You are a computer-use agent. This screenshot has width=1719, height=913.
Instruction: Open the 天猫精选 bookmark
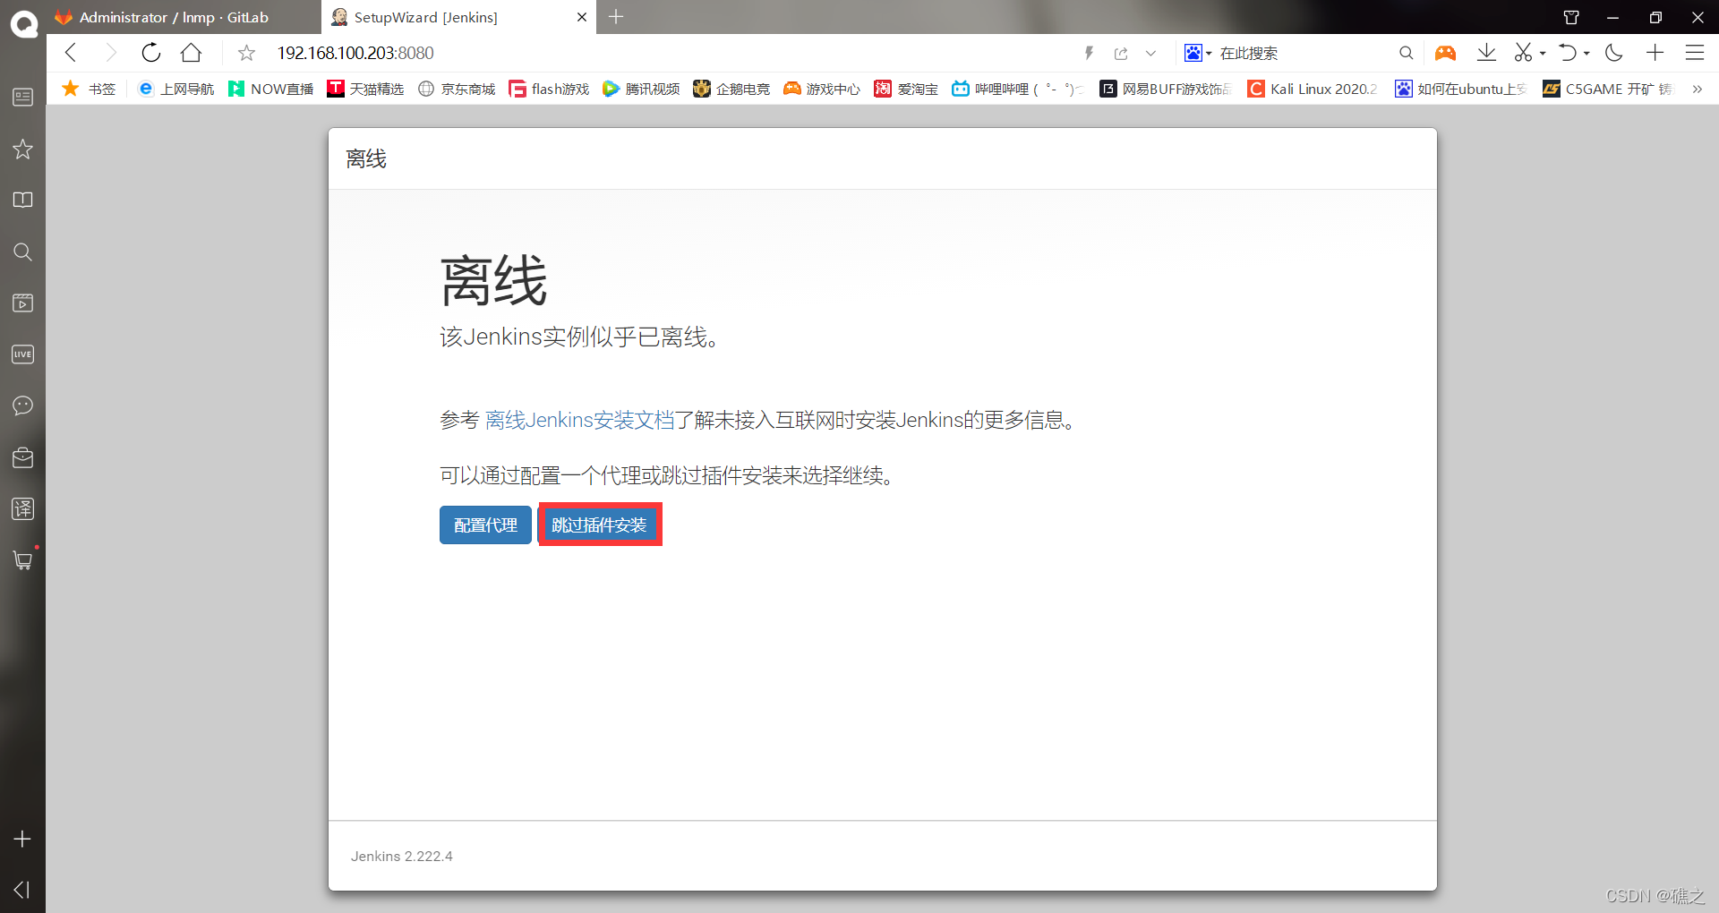pos(365,89)
